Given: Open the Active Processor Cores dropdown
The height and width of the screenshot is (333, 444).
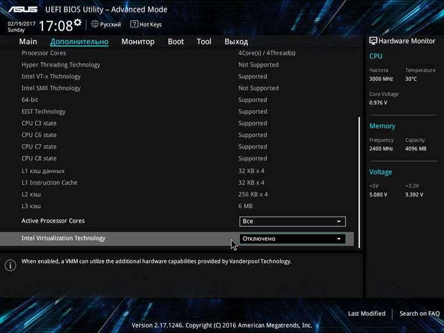Looking at the screenshot, I should pyautogui.click(x=292, y=221).
